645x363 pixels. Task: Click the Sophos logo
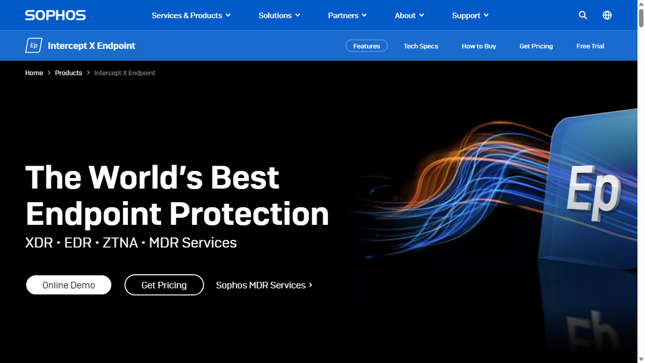point(55,15)
